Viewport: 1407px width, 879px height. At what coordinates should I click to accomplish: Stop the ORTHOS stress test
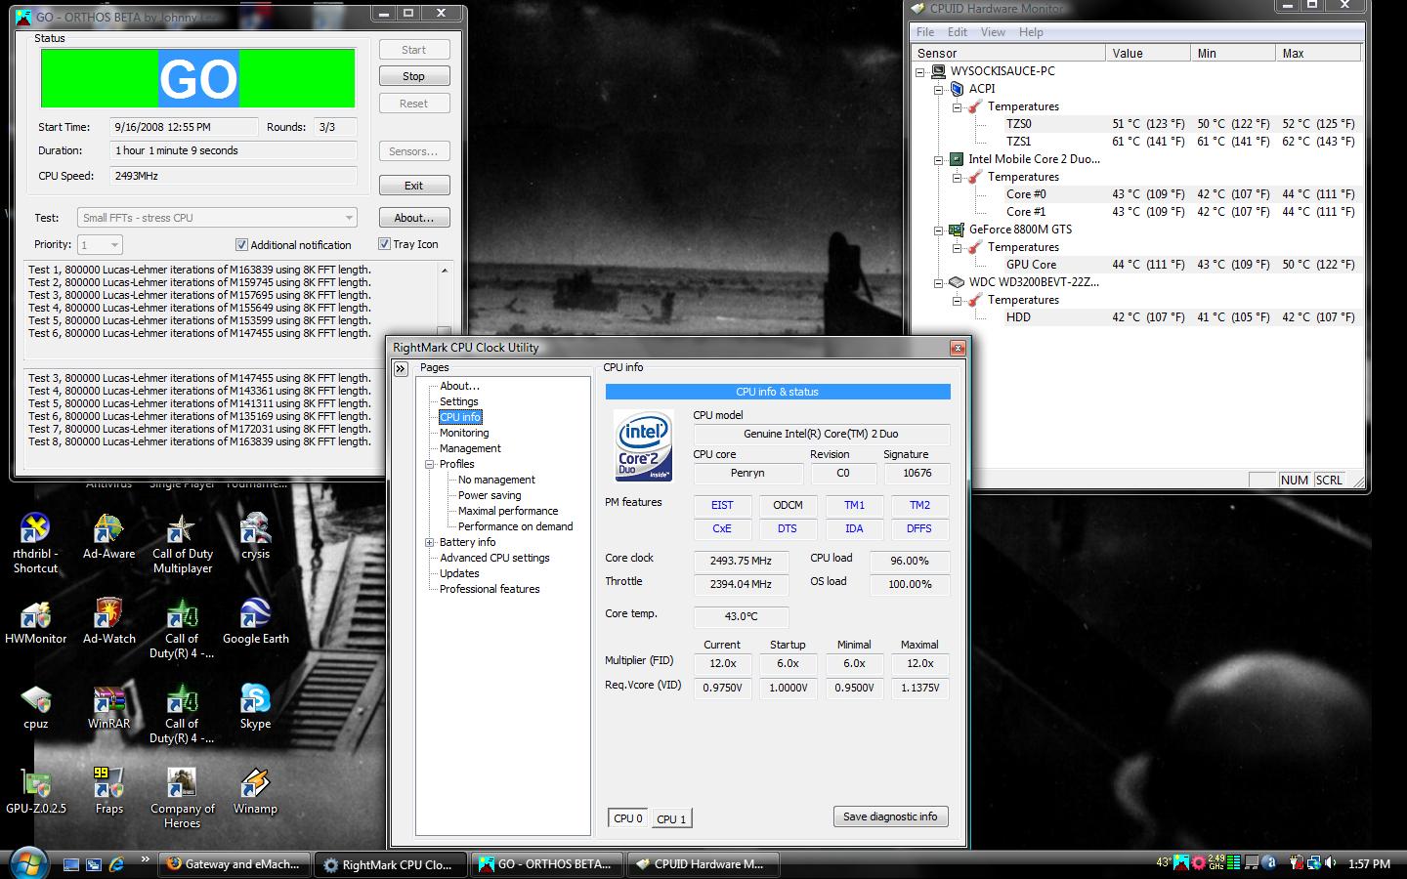414,76
